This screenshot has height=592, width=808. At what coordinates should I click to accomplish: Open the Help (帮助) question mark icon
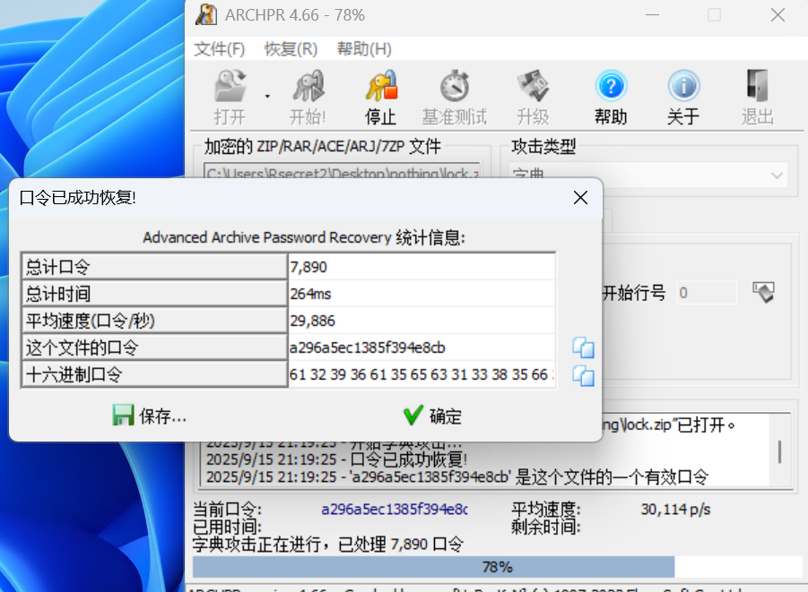pos(611,86)
